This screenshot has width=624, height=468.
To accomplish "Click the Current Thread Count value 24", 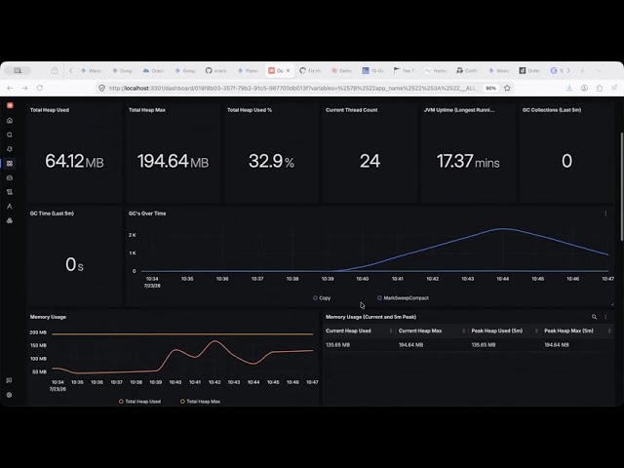I will (370, 161).
